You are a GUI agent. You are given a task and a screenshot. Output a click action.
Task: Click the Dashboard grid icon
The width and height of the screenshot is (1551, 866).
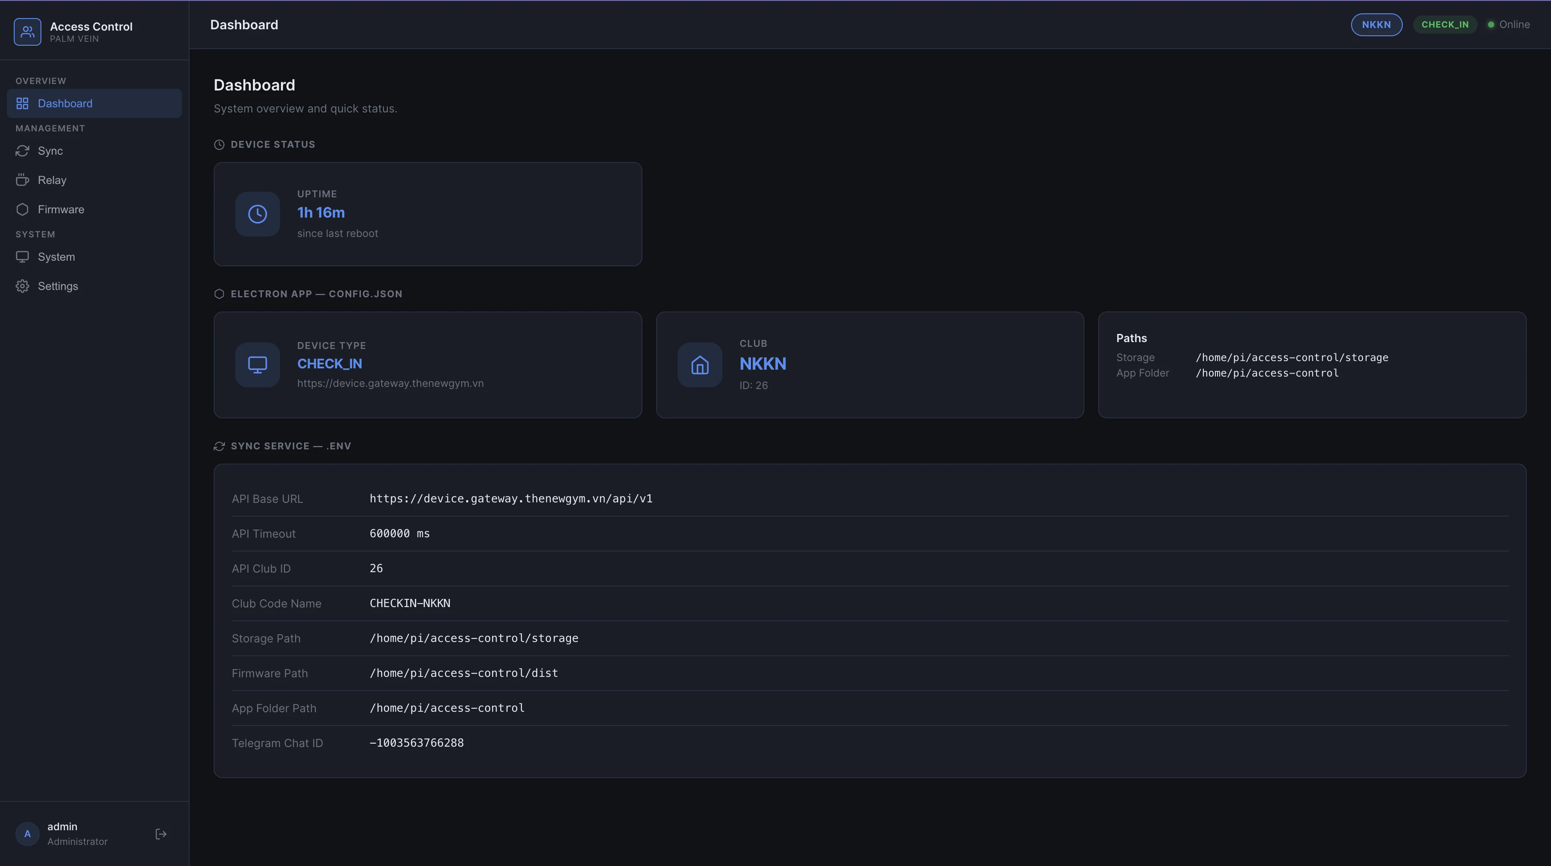[22, 103]
